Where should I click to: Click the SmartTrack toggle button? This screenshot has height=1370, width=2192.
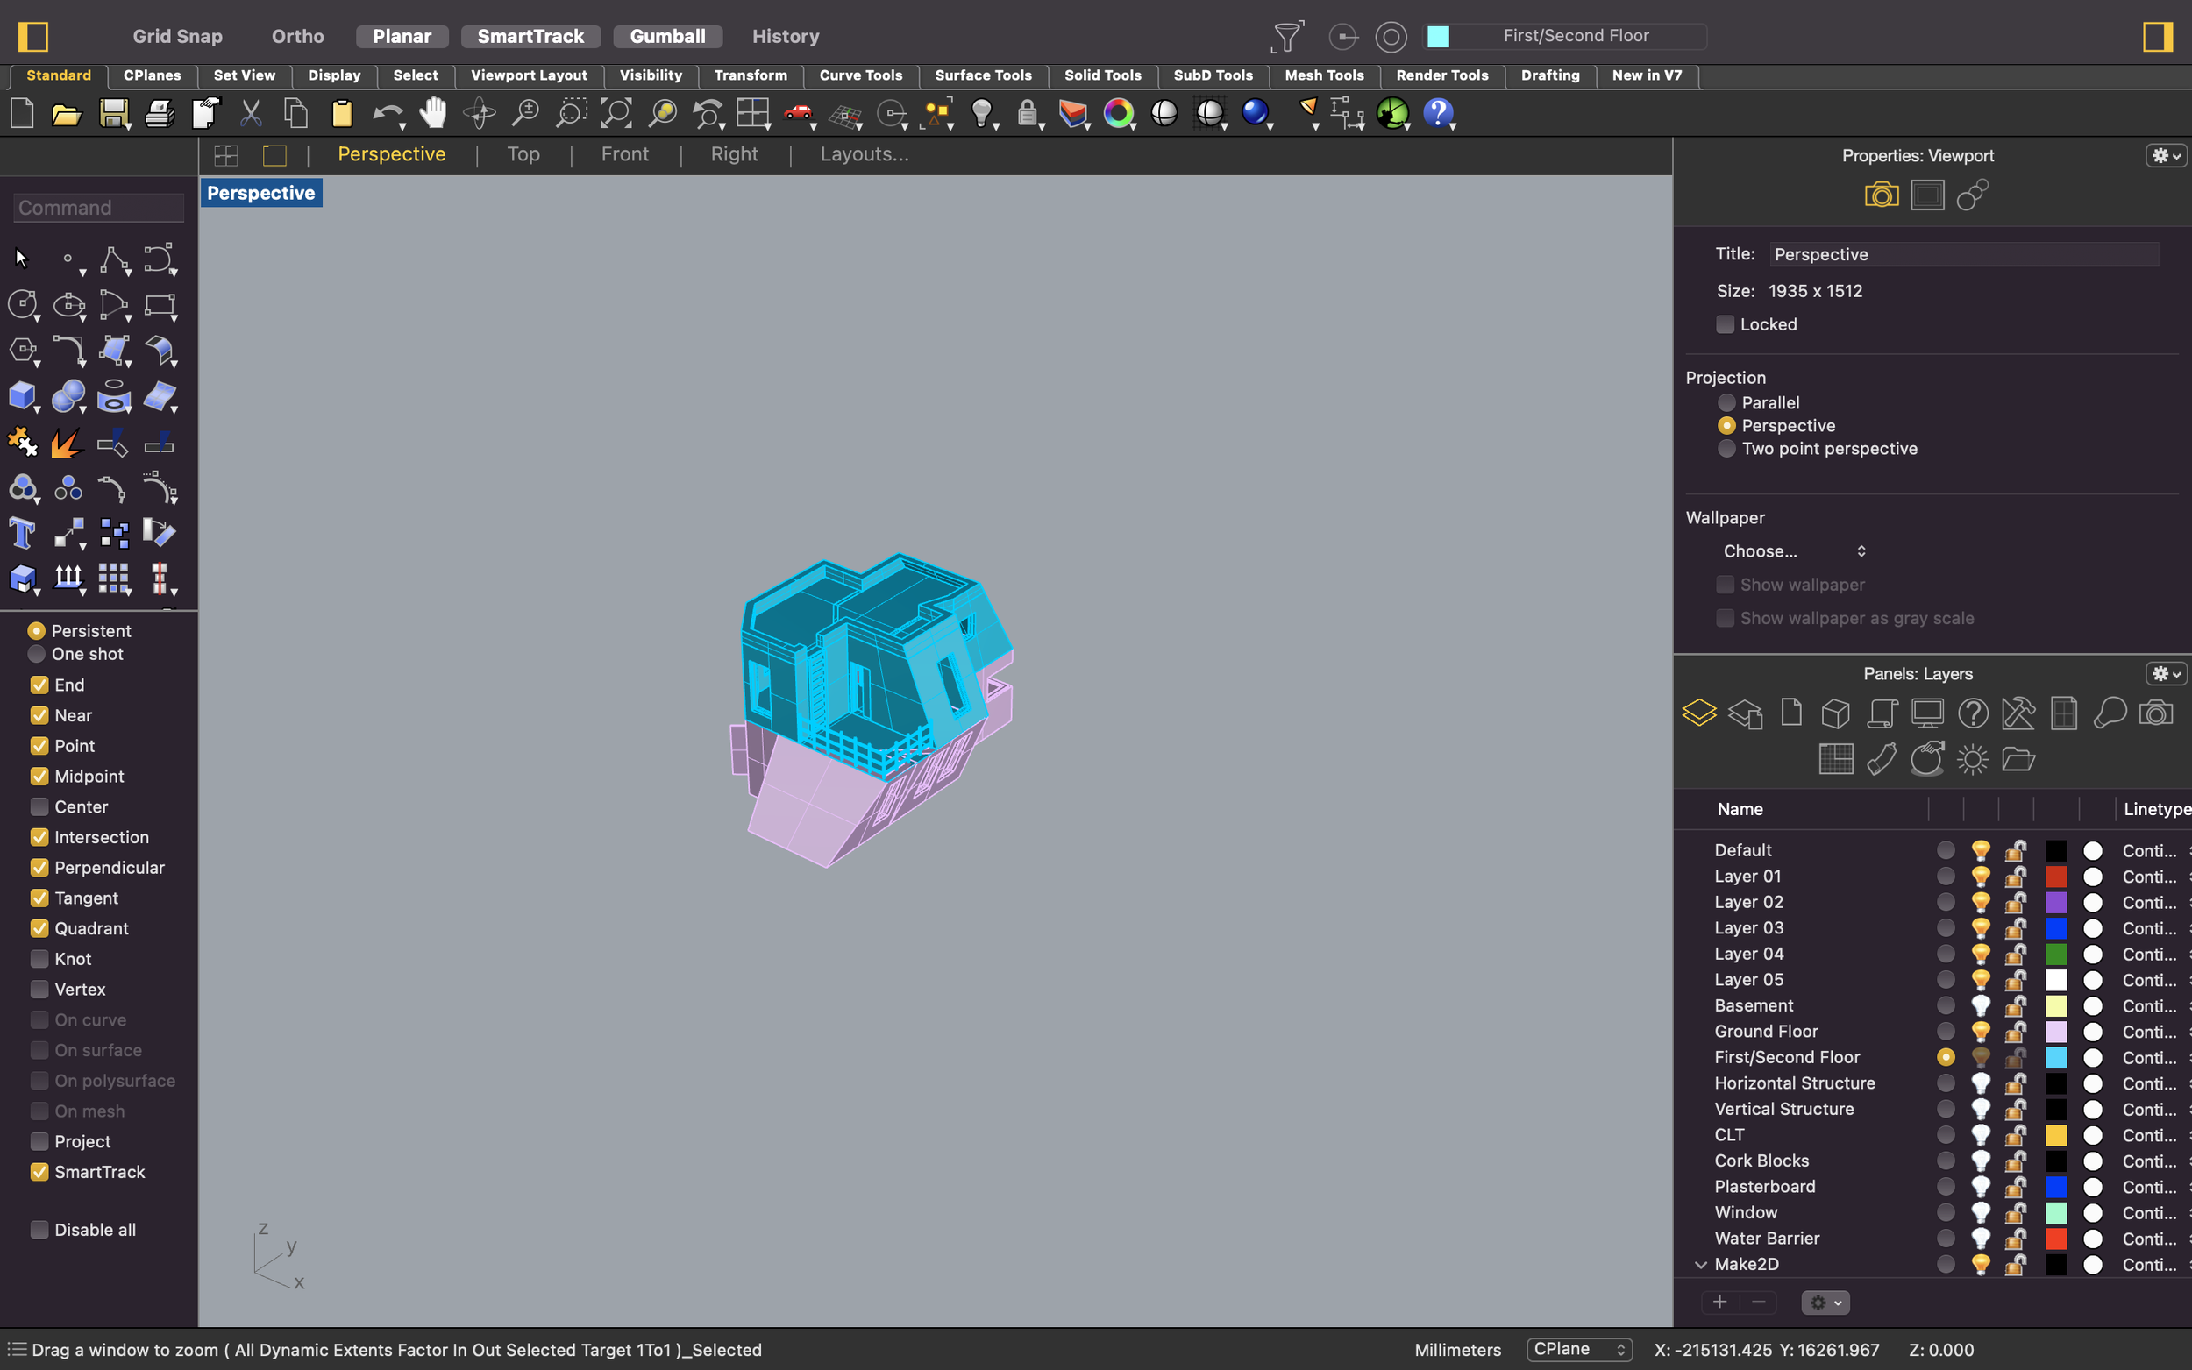coord(530,35)
